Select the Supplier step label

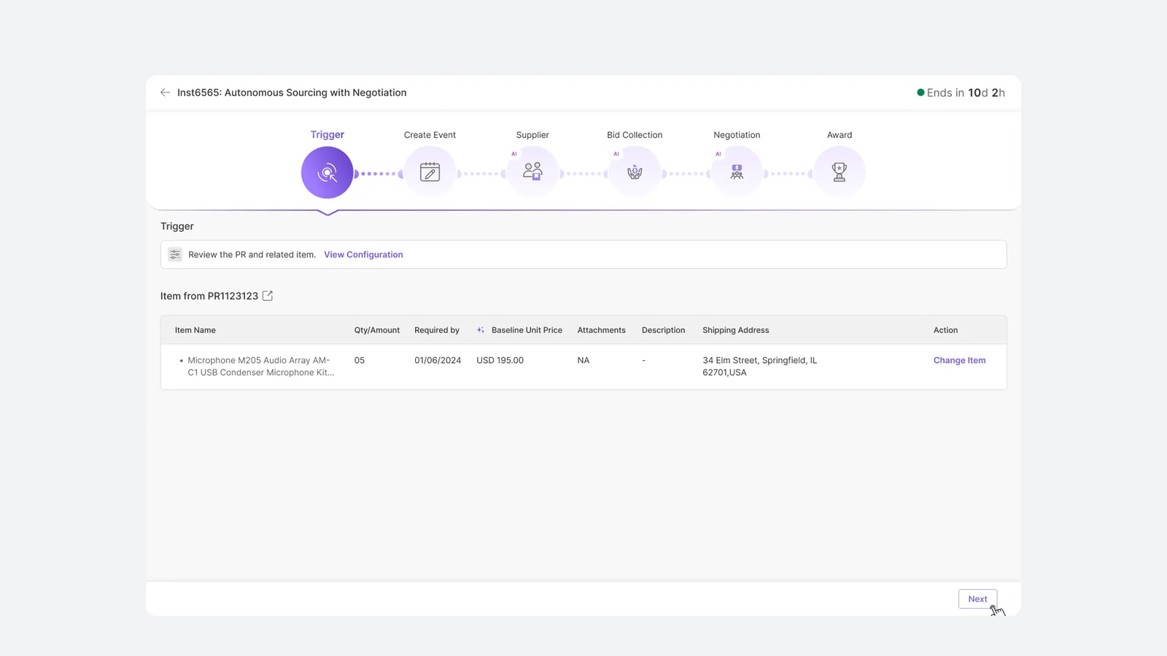point(532,135)
